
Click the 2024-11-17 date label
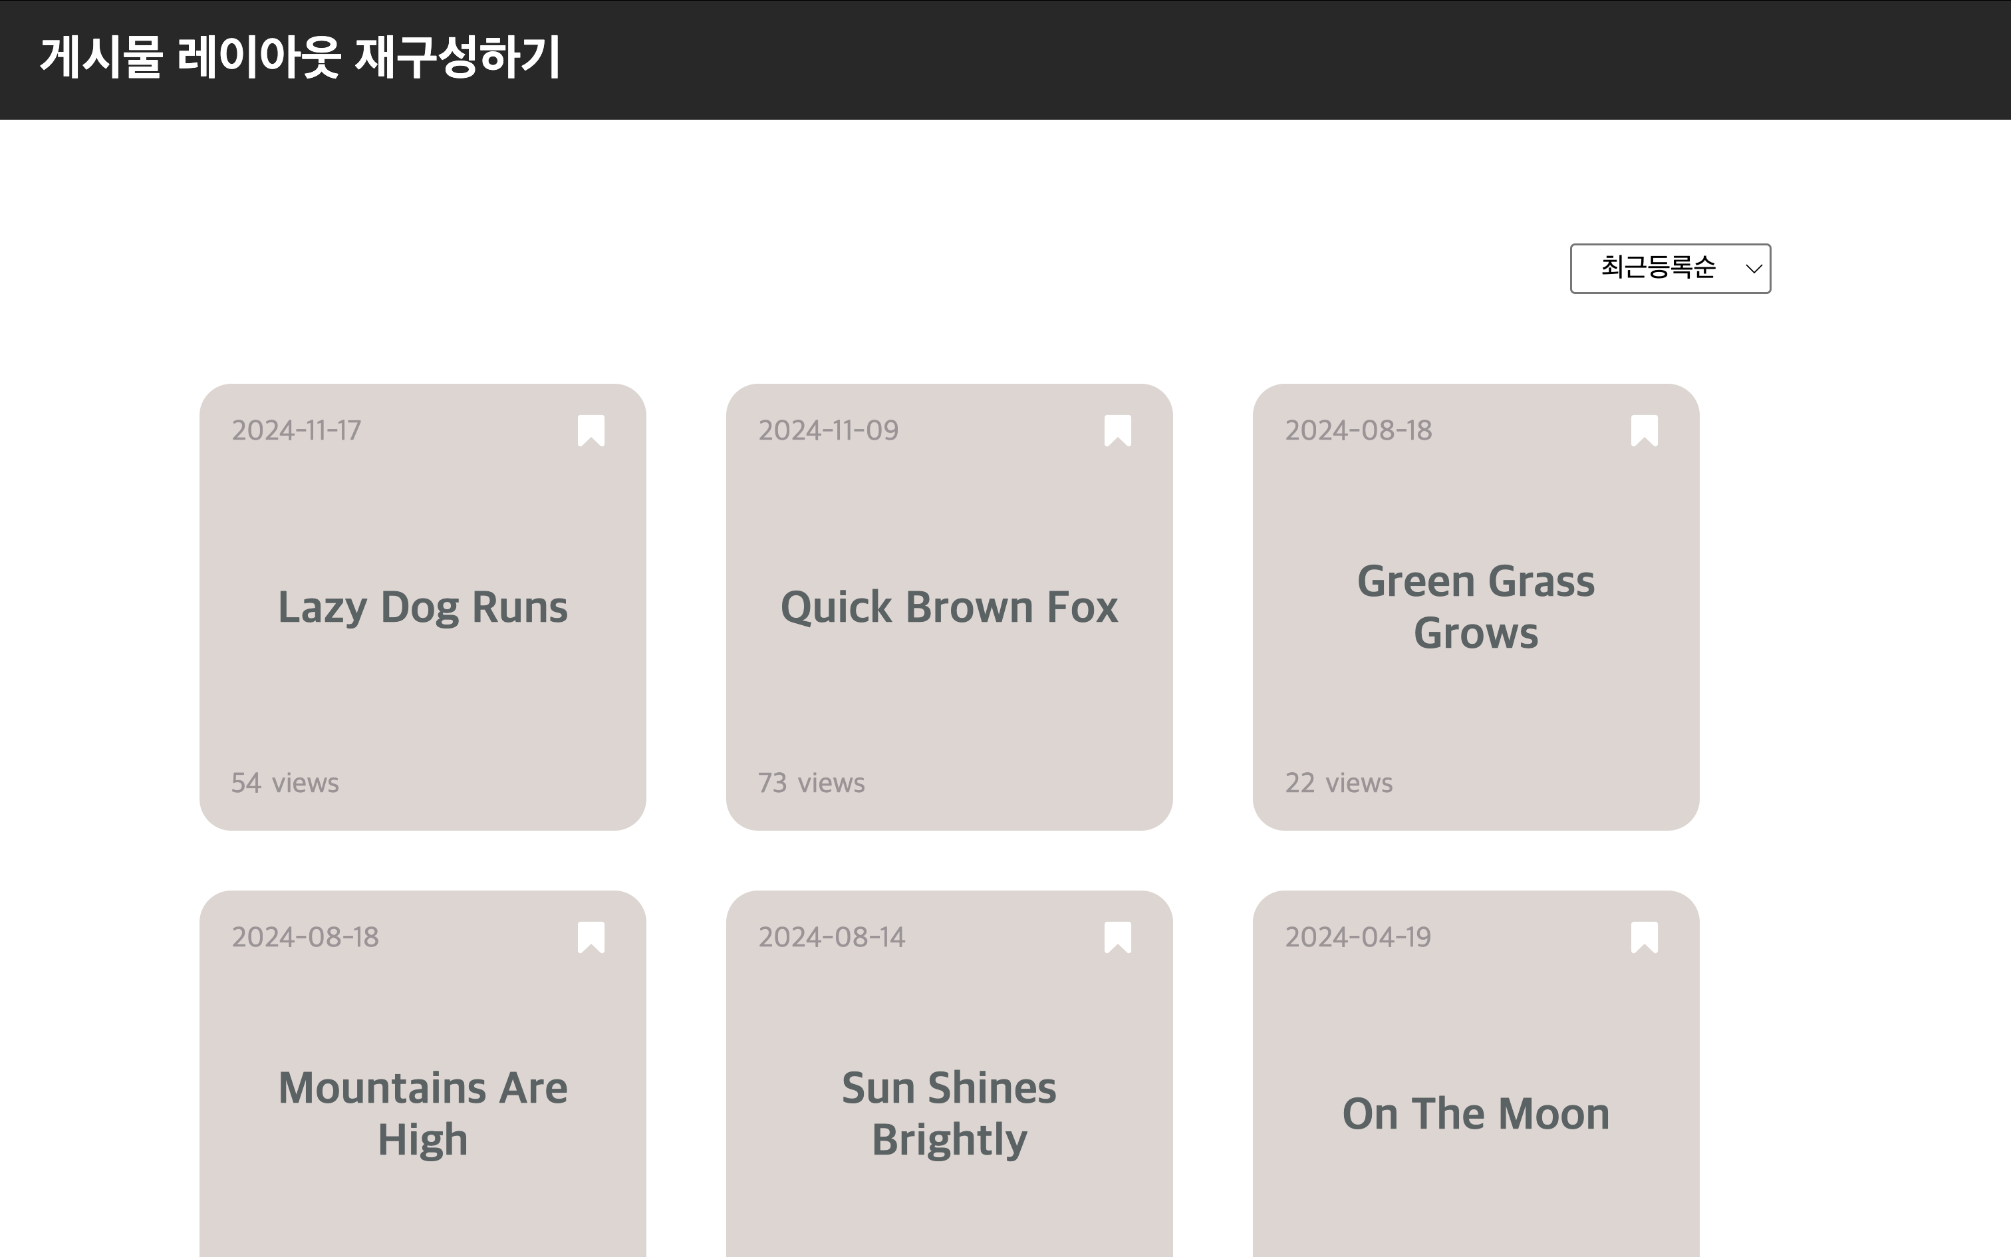pos(297,431)
